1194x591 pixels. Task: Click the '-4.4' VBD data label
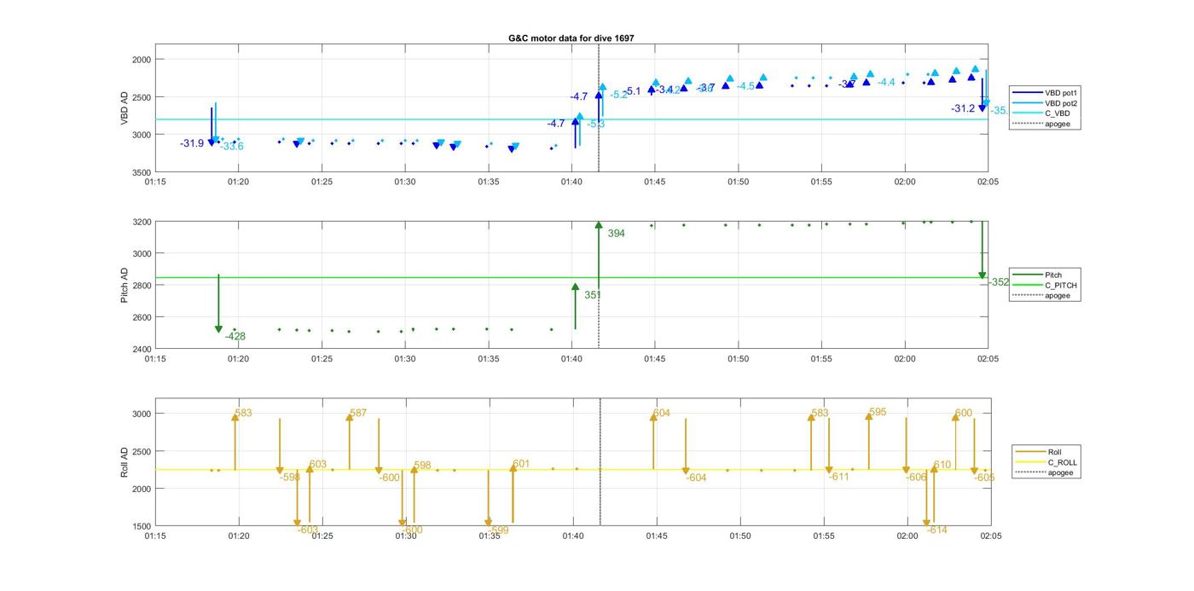click(x=886, y=82)
